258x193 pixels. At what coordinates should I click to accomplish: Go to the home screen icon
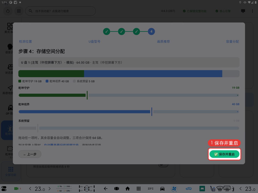point(127,189)
